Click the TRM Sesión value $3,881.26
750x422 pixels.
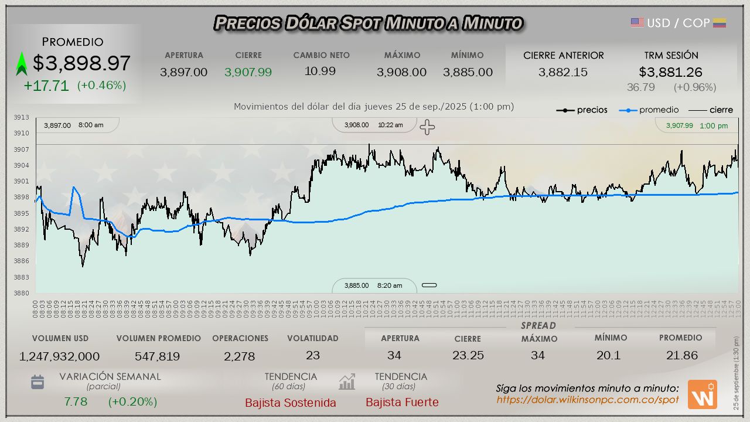point(670,72)
